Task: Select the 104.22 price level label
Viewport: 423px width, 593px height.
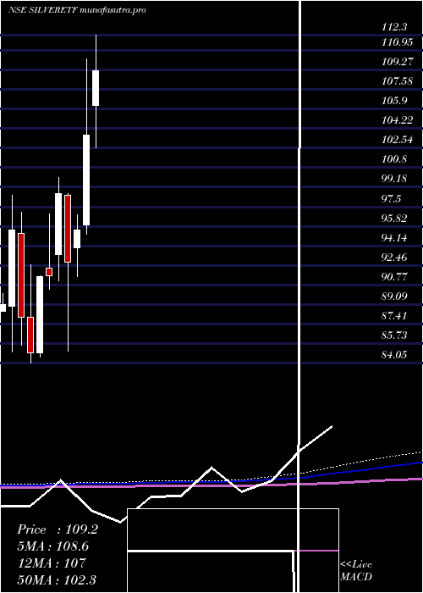Action: point(398,120)
